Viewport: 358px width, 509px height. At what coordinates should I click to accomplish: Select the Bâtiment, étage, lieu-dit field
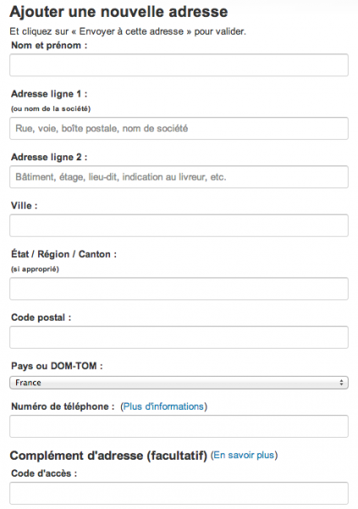tap(179, 177)
